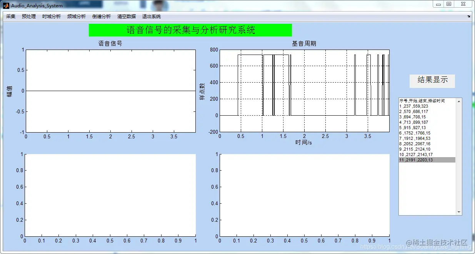
Task: Select list row '2 ,570 ,686,117'
Action: coord(427,111)
